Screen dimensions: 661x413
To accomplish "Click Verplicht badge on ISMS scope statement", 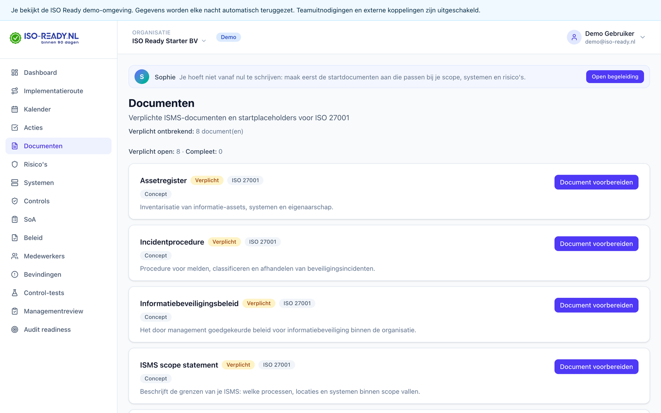I will click(x=238, y=365).
